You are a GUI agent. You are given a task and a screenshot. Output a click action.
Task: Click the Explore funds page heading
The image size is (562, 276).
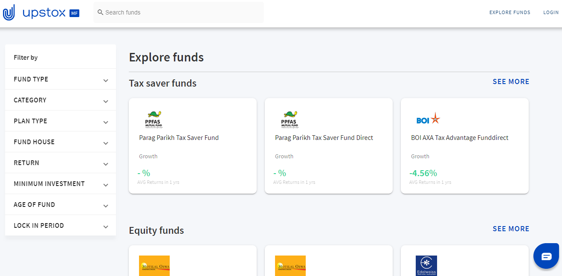166,57
